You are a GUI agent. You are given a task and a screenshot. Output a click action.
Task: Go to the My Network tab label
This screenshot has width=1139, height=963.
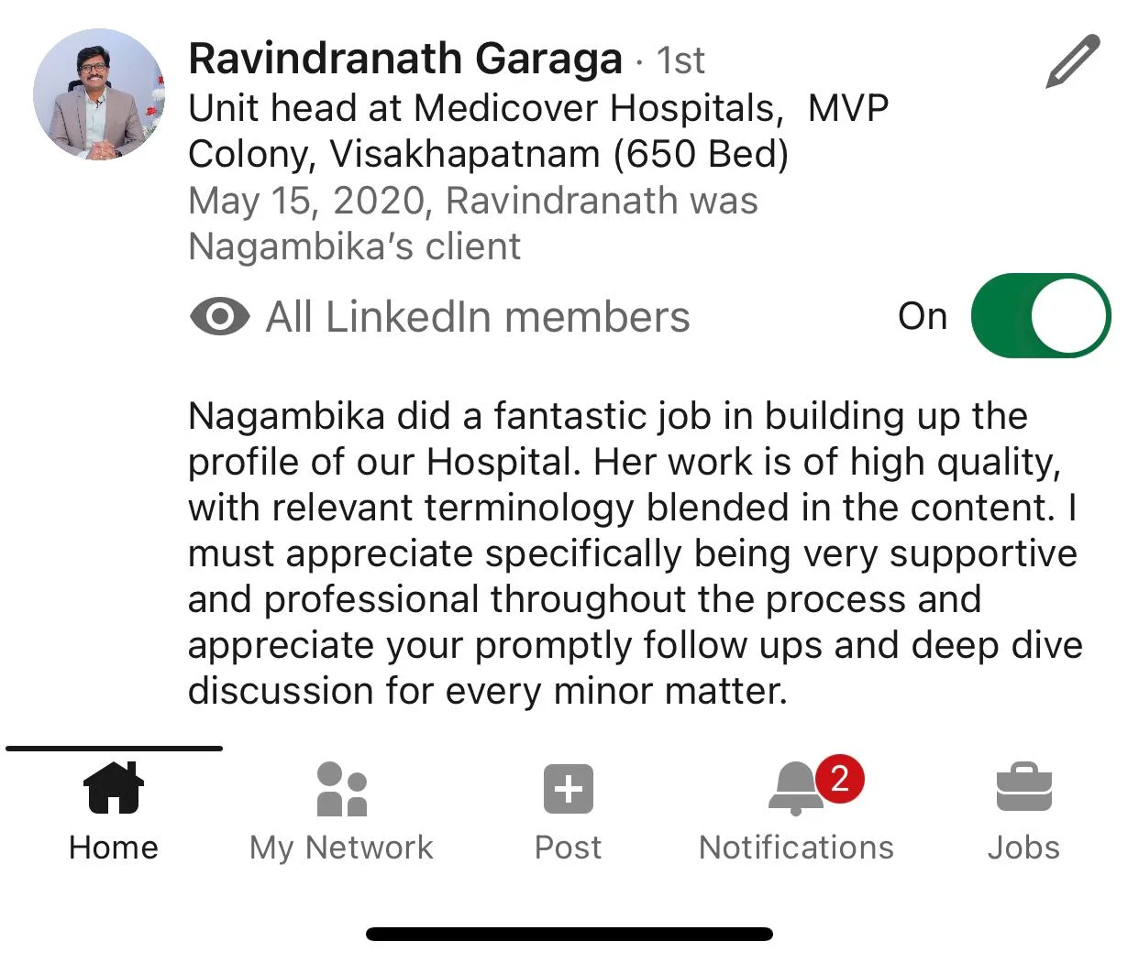click(x=341, y=848)
